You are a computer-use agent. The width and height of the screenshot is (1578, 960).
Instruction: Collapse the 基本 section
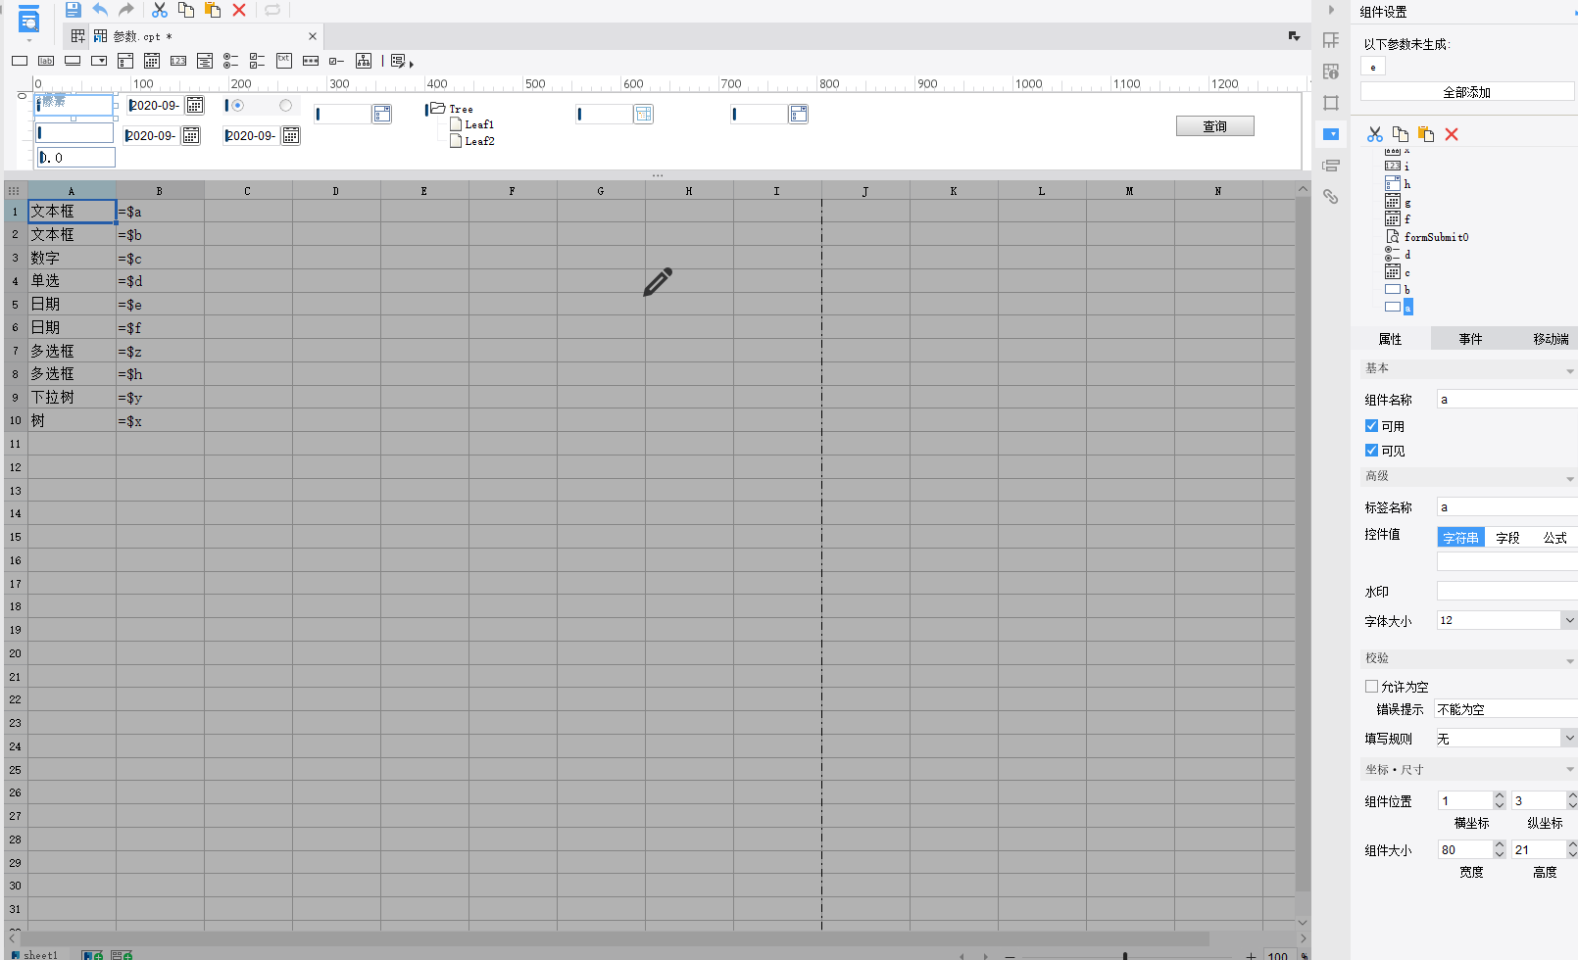pyautogui.click(x=1569, y=370)
